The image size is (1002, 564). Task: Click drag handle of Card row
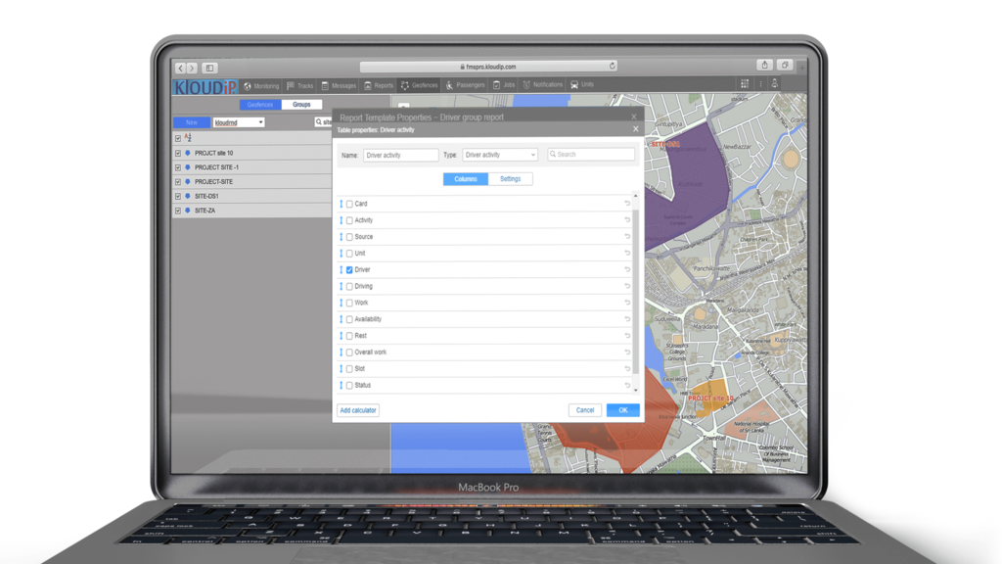coord(342,204)
